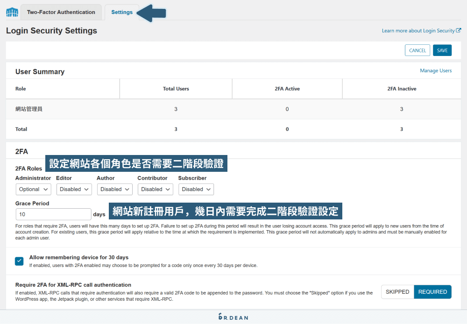Select the Settings tab

click(x=122, y=12)
